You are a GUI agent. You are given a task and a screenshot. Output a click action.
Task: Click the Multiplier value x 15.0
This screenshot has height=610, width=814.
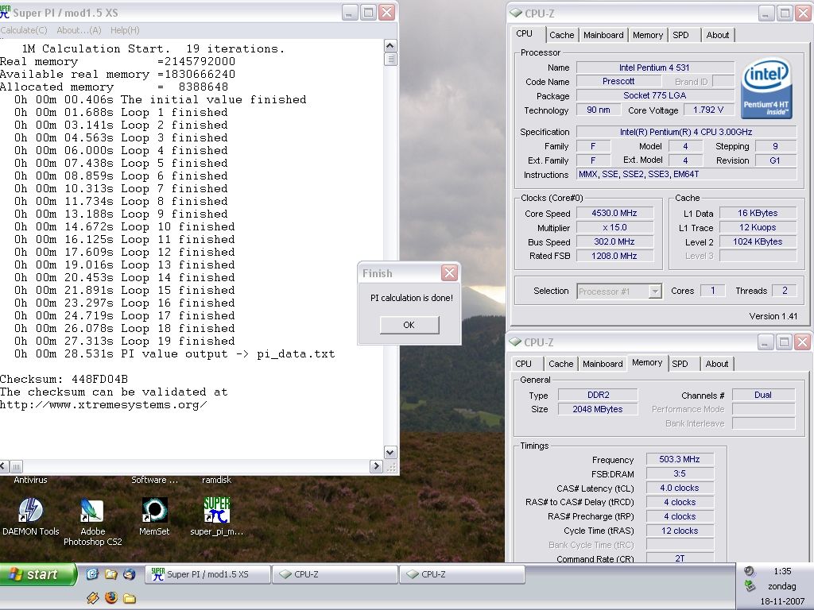coord(614,227)
